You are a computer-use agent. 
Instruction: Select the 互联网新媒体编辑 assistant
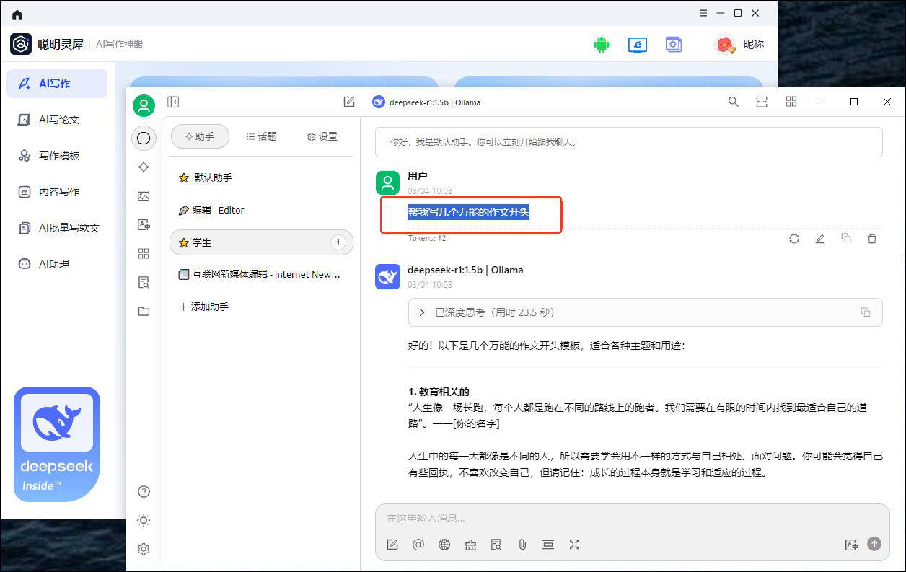[x=261, y=274]
